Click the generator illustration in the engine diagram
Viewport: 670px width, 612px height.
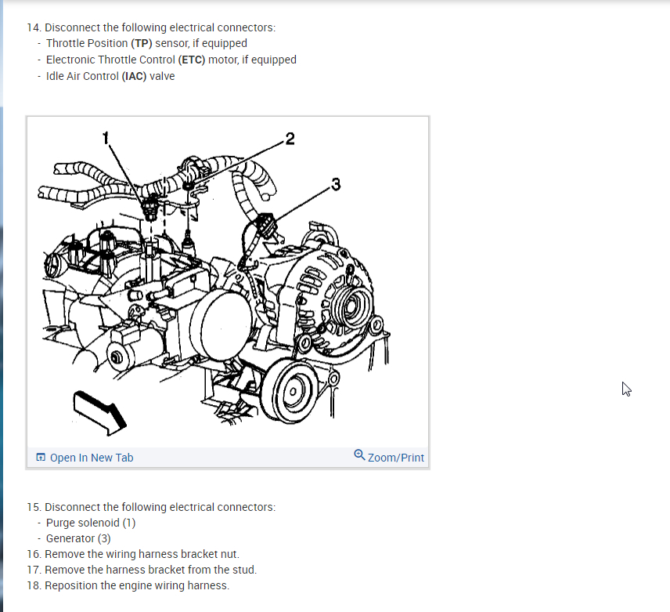[325, 295]
